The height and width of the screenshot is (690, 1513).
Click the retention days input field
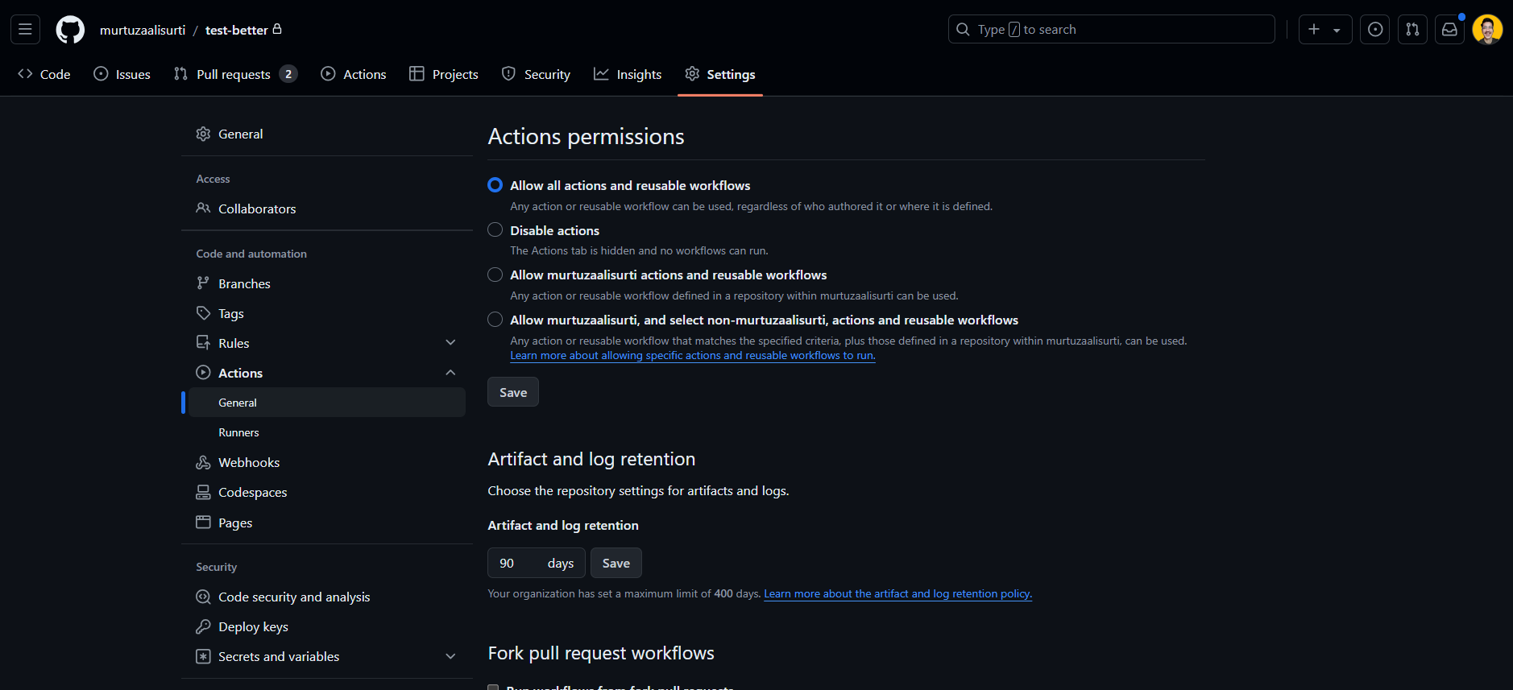click(x=537, y=563)
